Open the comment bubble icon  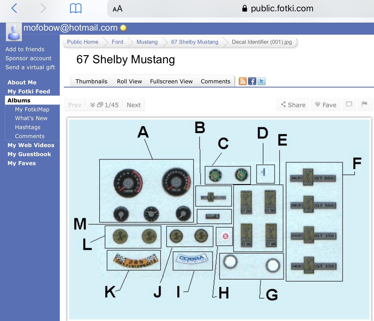click(349, 104)
